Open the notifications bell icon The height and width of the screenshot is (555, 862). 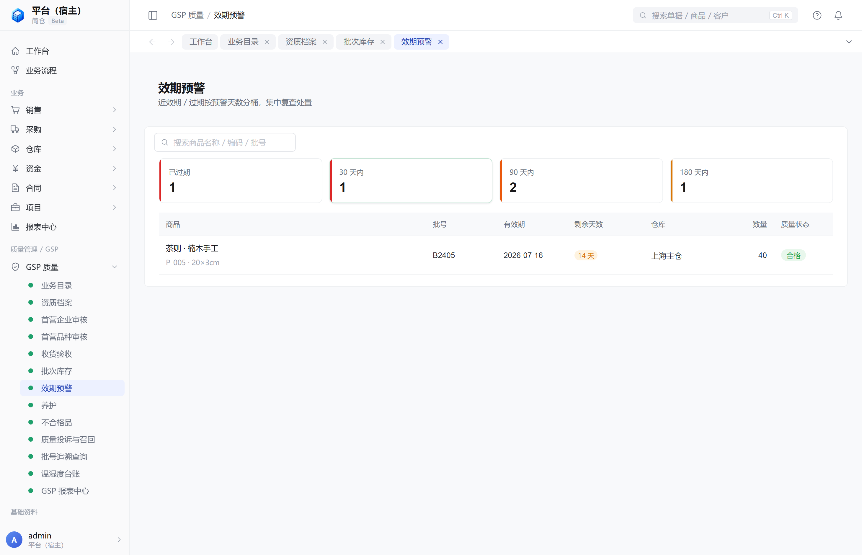pos(838,15)
